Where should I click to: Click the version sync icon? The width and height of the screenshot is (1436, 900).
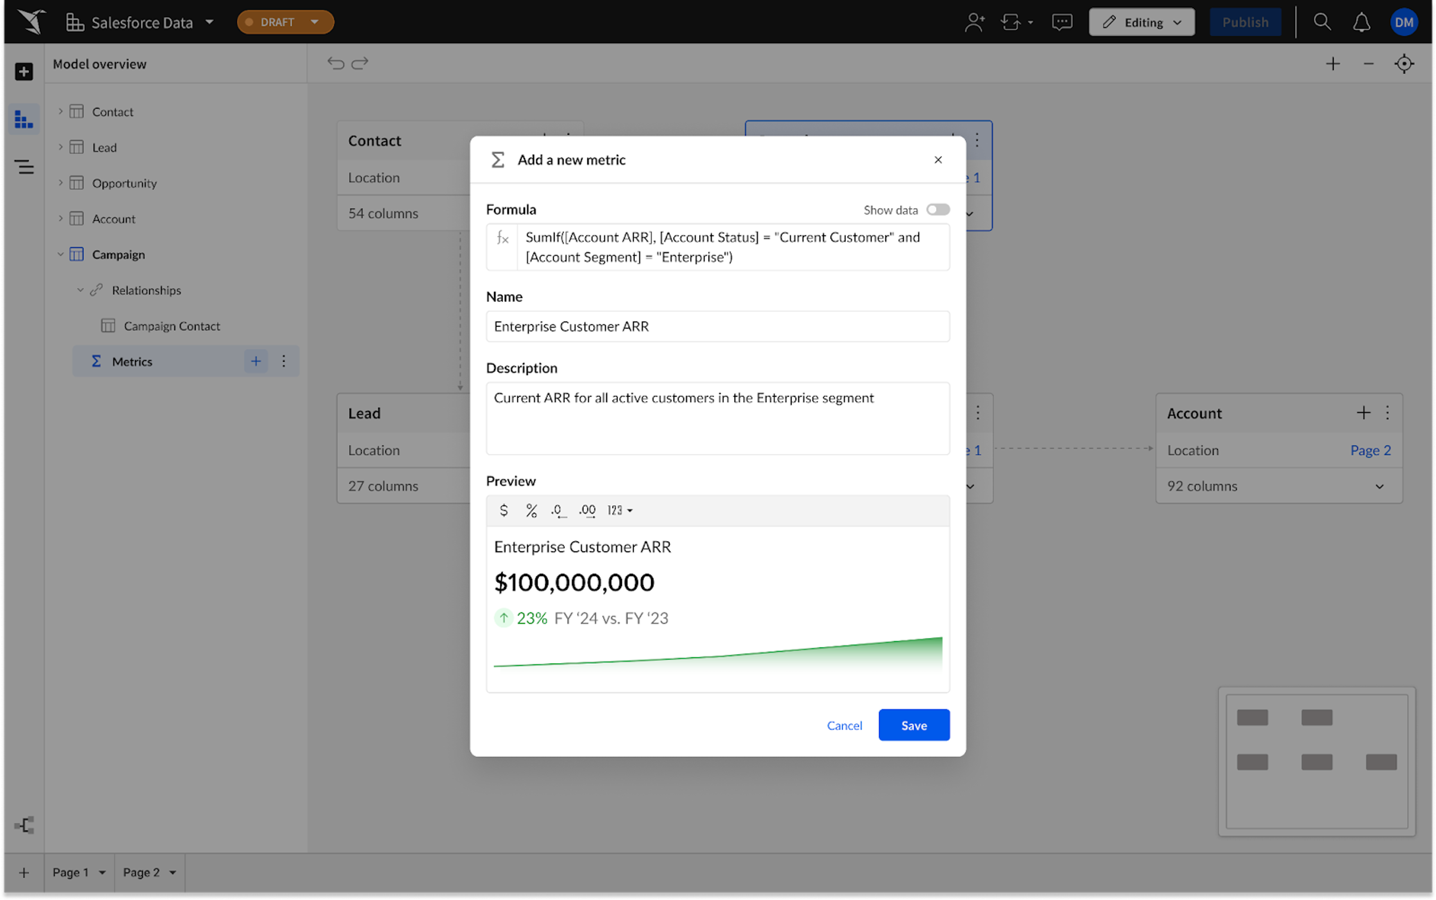point(1010,22)
